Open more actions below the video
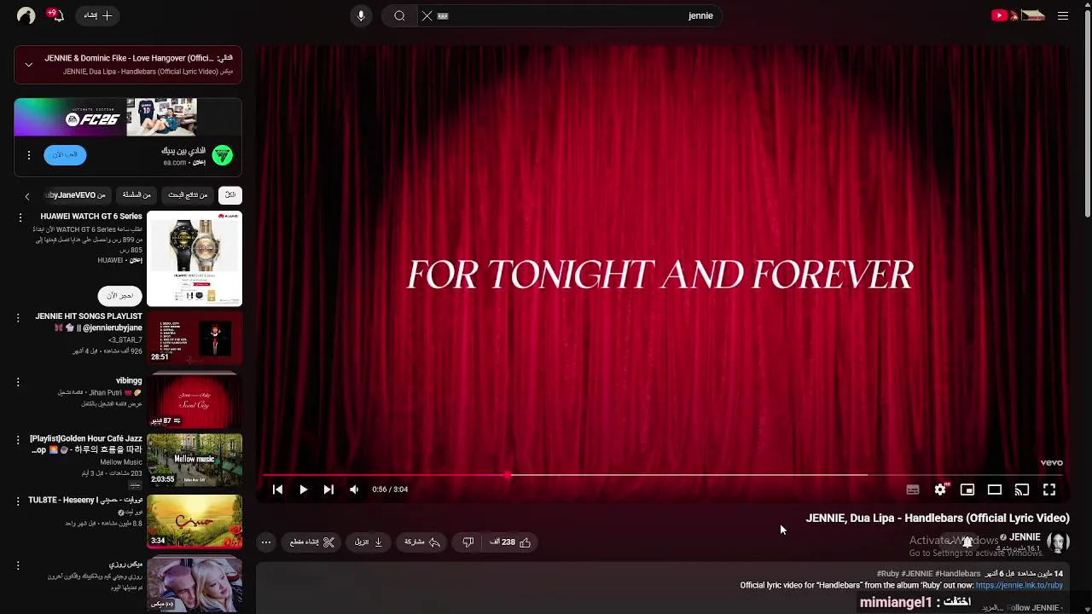Image resolution: width=1092 pixels, height=614 pixels. pyautogui.click(x=266, y=542)
